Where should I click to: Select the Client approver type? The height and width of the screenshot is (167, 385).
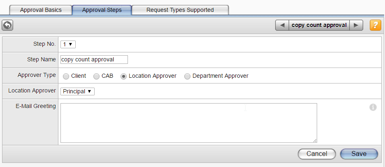[66, 77]
